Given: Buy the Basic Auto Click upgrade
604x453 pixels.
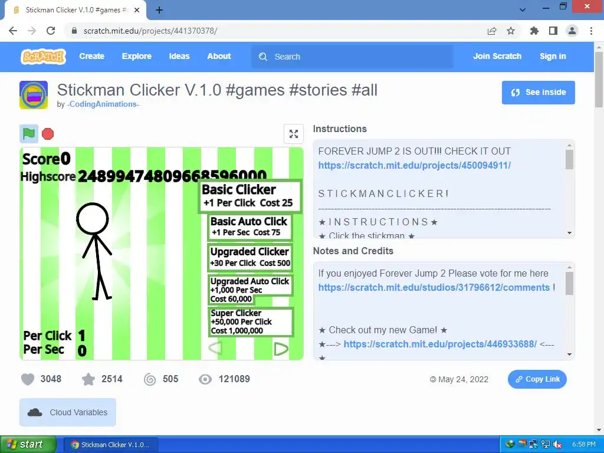Looking at the screenshot, I should pyautogui.click(x=250, y=227).
